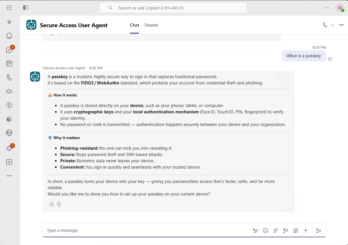
Task: Open the Power Automate sidebar icon
Action: coord(9,22)
